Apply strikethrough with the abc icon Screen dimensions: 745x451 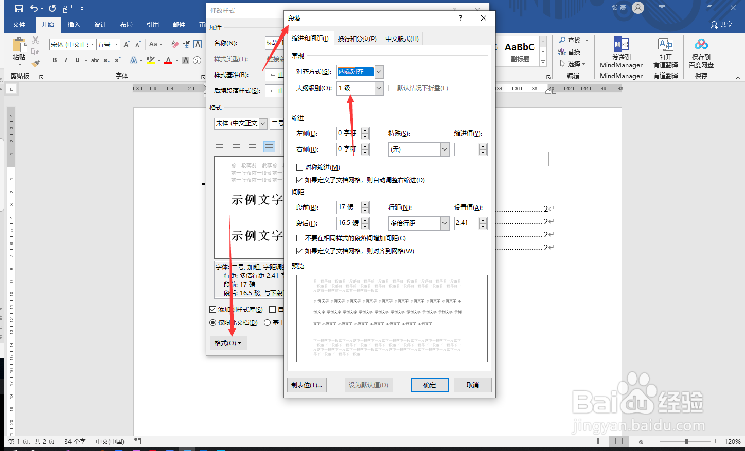[95, 60]
